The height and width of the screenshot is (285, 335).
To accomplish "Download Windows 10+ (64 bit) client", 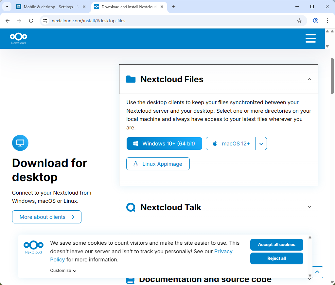I will (164, 143).
